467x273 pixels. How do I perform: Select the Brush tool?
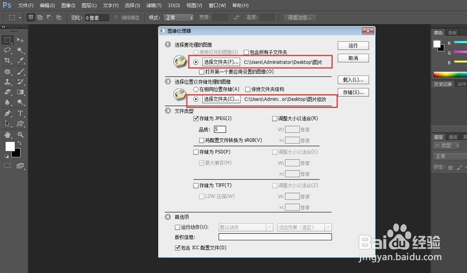click(21, 72)
